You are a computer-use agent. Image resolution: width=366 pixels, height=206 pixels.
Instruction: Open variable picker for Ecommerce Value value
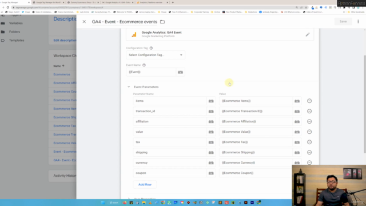pos(297,132)
